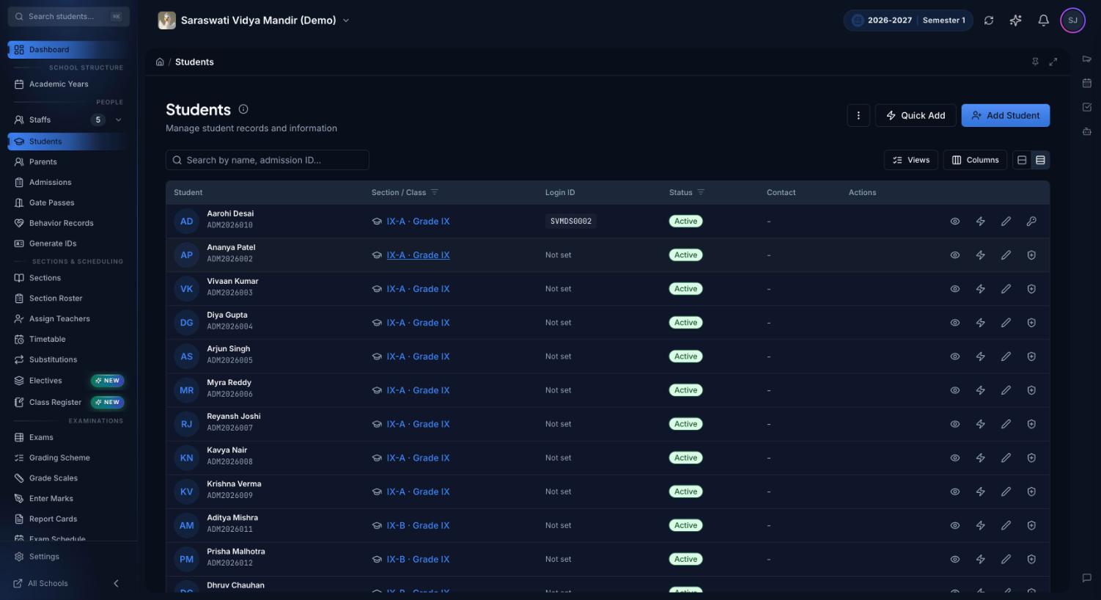Pin the page using the pin icon

click(x=1035, y=62)
